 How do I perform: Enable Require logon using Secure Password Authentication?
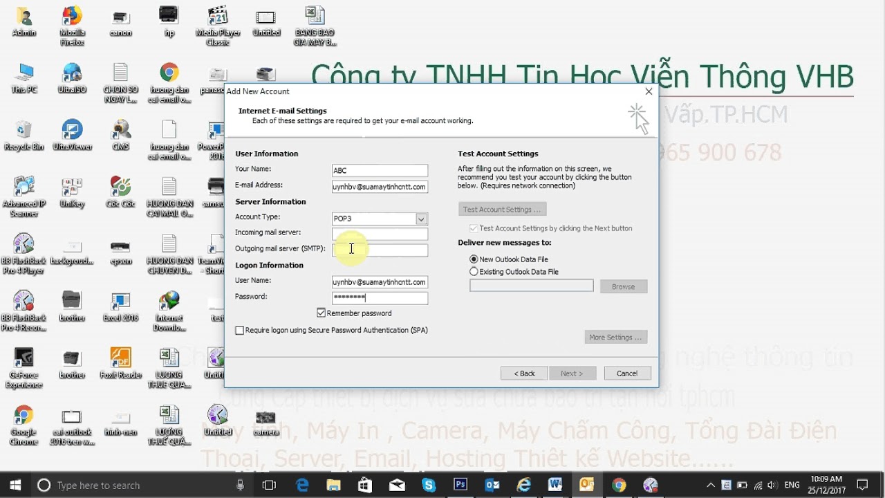240,331
